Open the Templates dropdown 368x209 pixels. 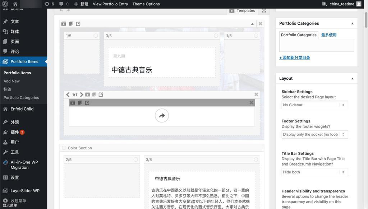coord(242,10)
